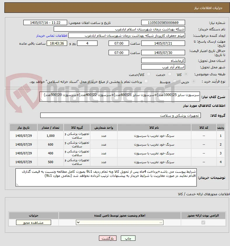The width and height of the screenshot is (230, 246).
Task: Click the گروه کالا column header
Action: click(77, 128)
